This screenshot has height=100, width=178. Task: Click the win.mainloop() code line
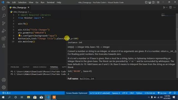[26, 41]
